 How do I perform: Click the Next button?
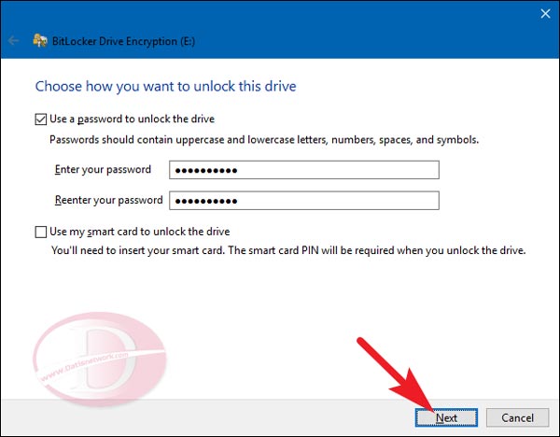tap(446, 417)
